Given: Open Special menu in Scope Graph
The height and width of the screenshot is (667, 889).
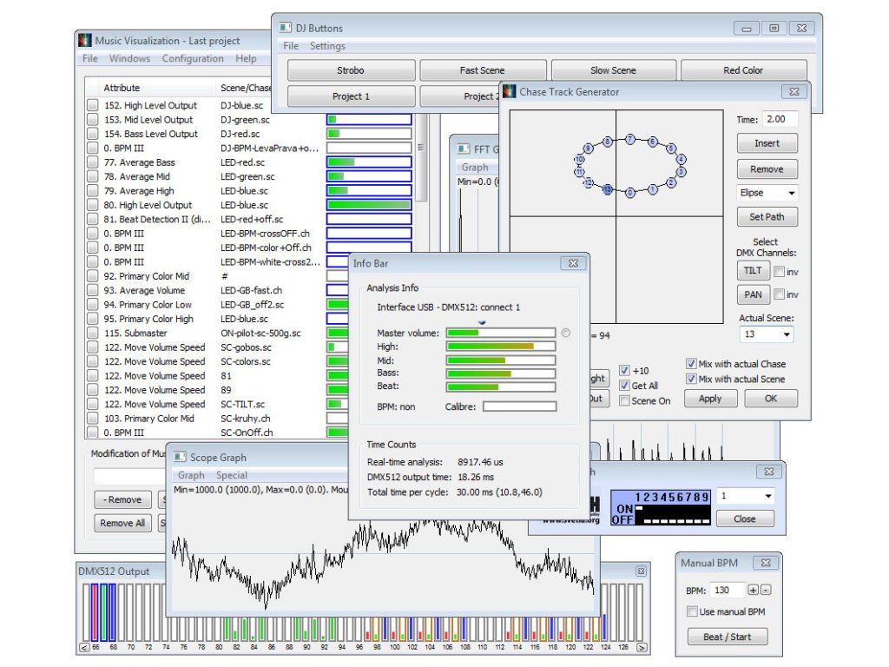Looking at the screenshot, I should tap(231, 475).
